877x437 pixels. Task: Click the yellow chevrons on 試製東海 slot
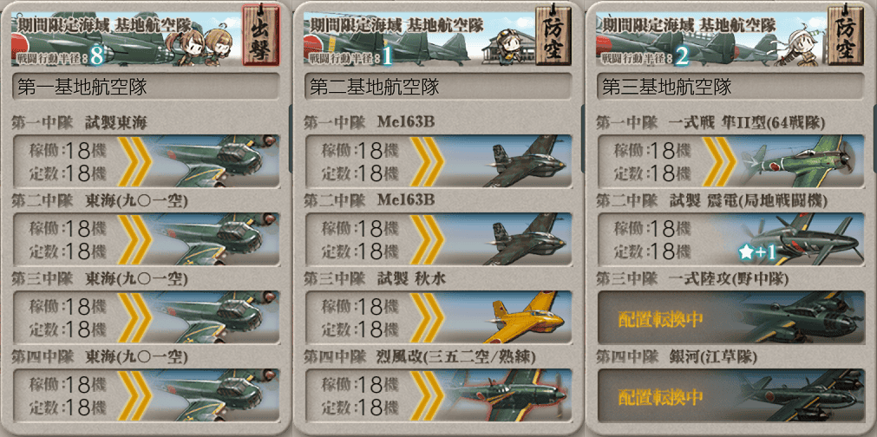click(x=134, y=160)
